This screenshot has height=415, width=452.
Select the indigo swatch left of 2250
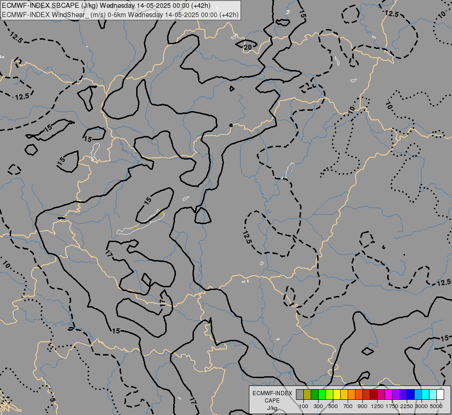click(x=403, y=395)
